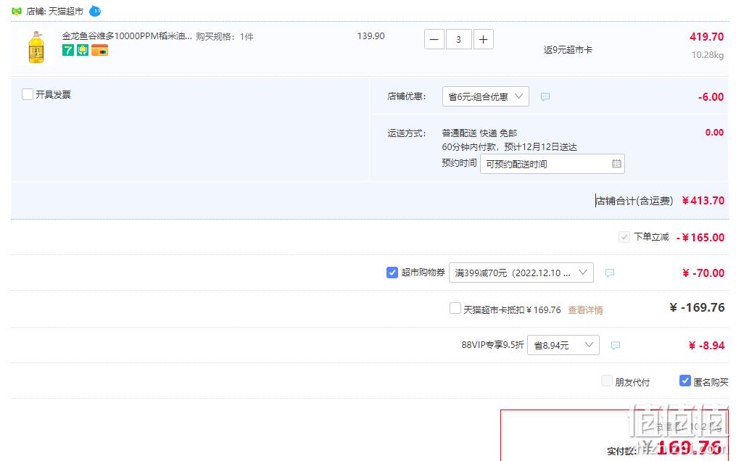This screenshot has height=461, width=736.
Task: Uncheck the 超市购物券 checkbox
Action: [x=392, y=273]
